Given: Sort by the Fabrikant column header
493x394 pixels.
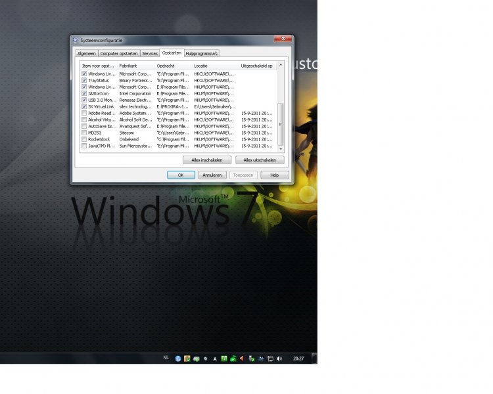Looking at the screenshot, I should pyautogui.click(x=136, y=66).
